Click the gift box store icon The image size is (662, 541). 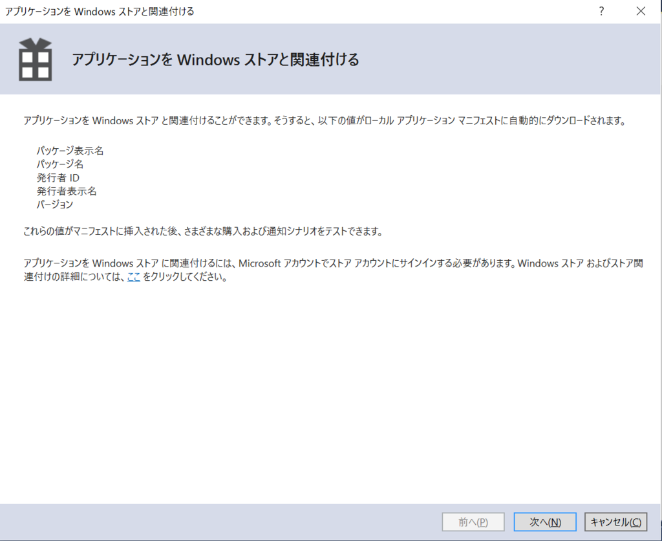tap(36, 59)
